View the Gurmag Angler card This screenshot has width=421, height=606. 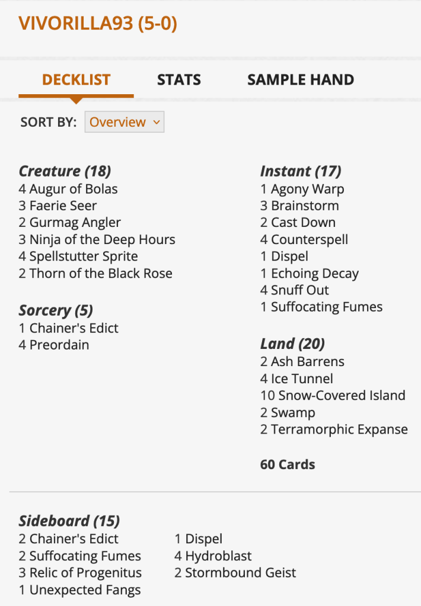point(75,223)
